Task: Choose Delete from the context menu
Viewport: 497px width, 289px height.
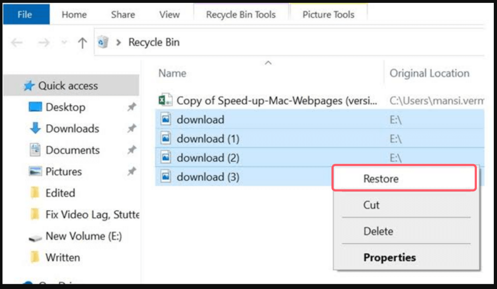Action: [x=378, y=231]
